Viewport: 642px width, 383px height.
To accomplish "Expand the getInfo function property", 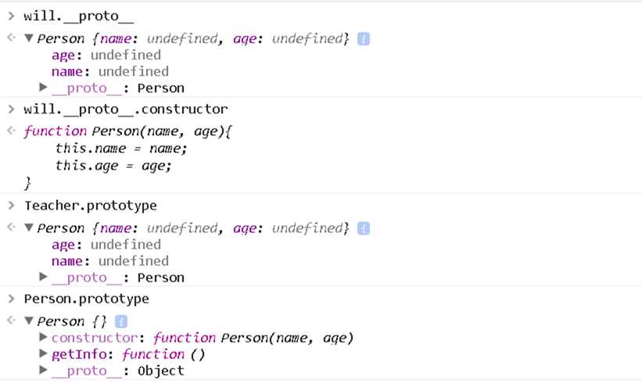I will [44, 354].
